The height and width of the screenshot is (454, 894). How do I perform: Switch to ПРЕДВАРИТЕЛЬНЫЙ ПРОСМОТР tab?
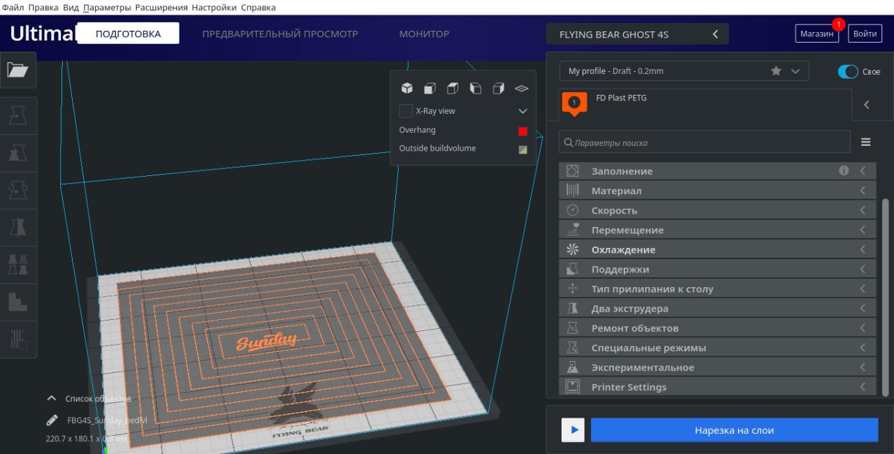click(x=280, y=34)
